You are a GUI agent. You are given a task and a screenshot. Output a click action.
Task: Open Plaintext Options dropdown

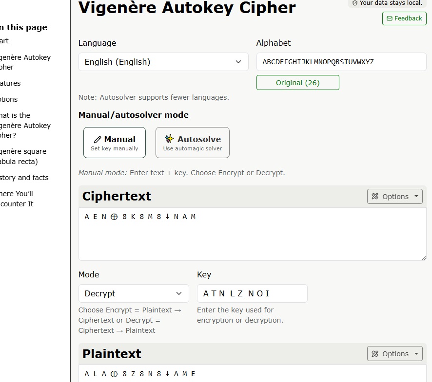pyautogui.click(x=395, y=354)
